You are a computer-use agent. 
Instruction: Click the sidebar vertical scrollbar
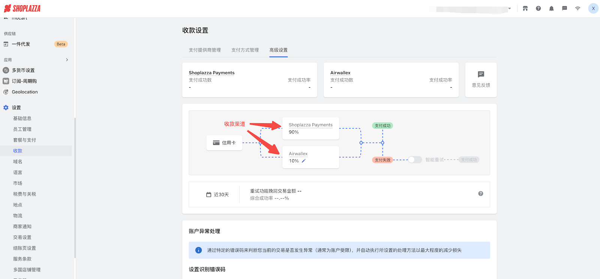tap(75, 188)
